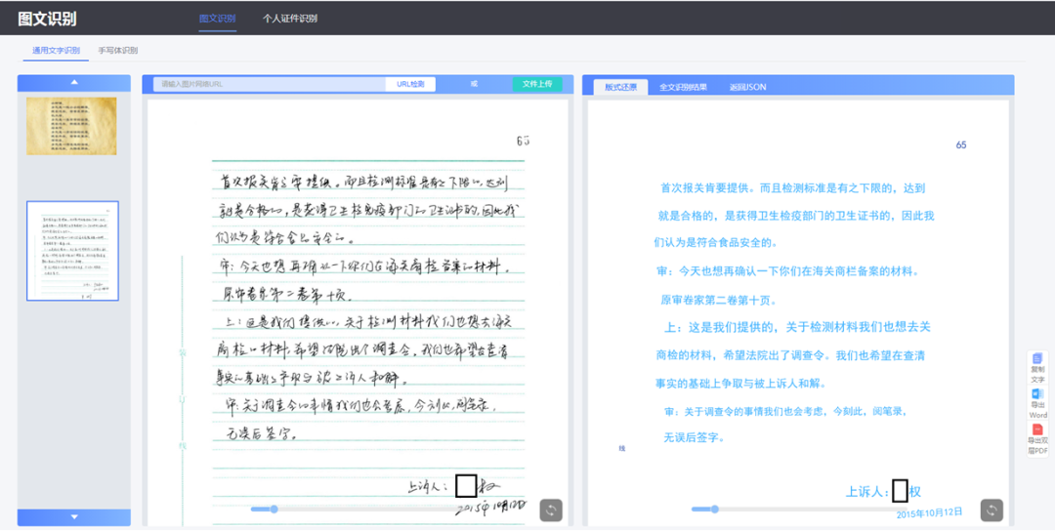Click the 导出双层PDF export icon
Image resolution: width=1055 pixels, height=531 pixels.
[1037, 429]
